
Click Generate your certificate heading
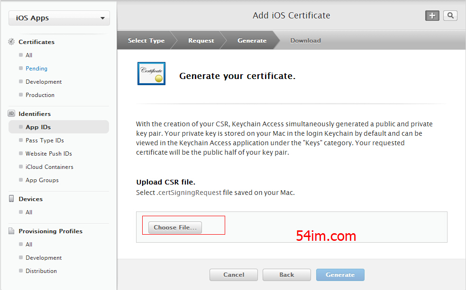click(237, 76)
